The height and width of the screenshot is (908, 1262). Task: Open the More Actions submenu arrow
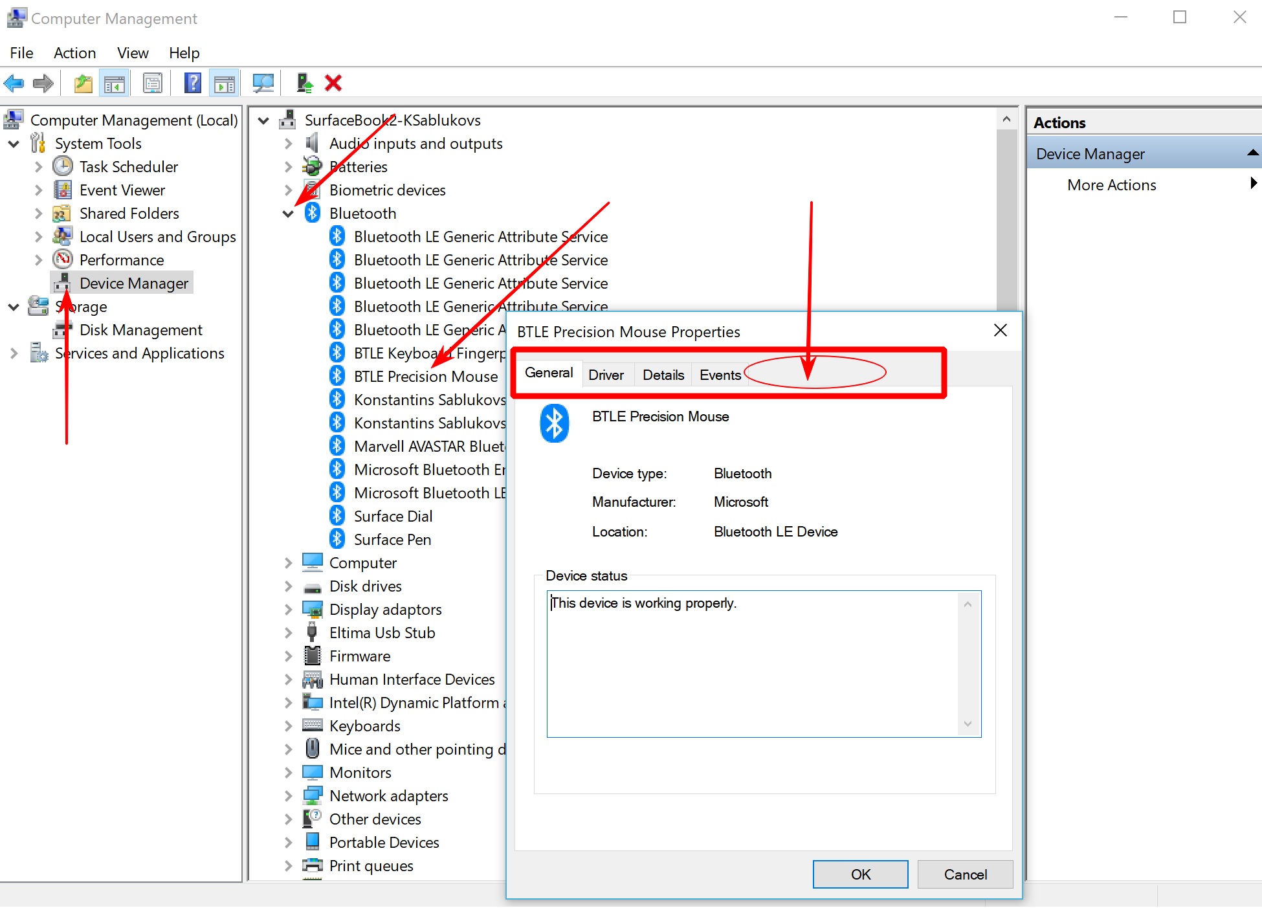(x=1253, y=183)
